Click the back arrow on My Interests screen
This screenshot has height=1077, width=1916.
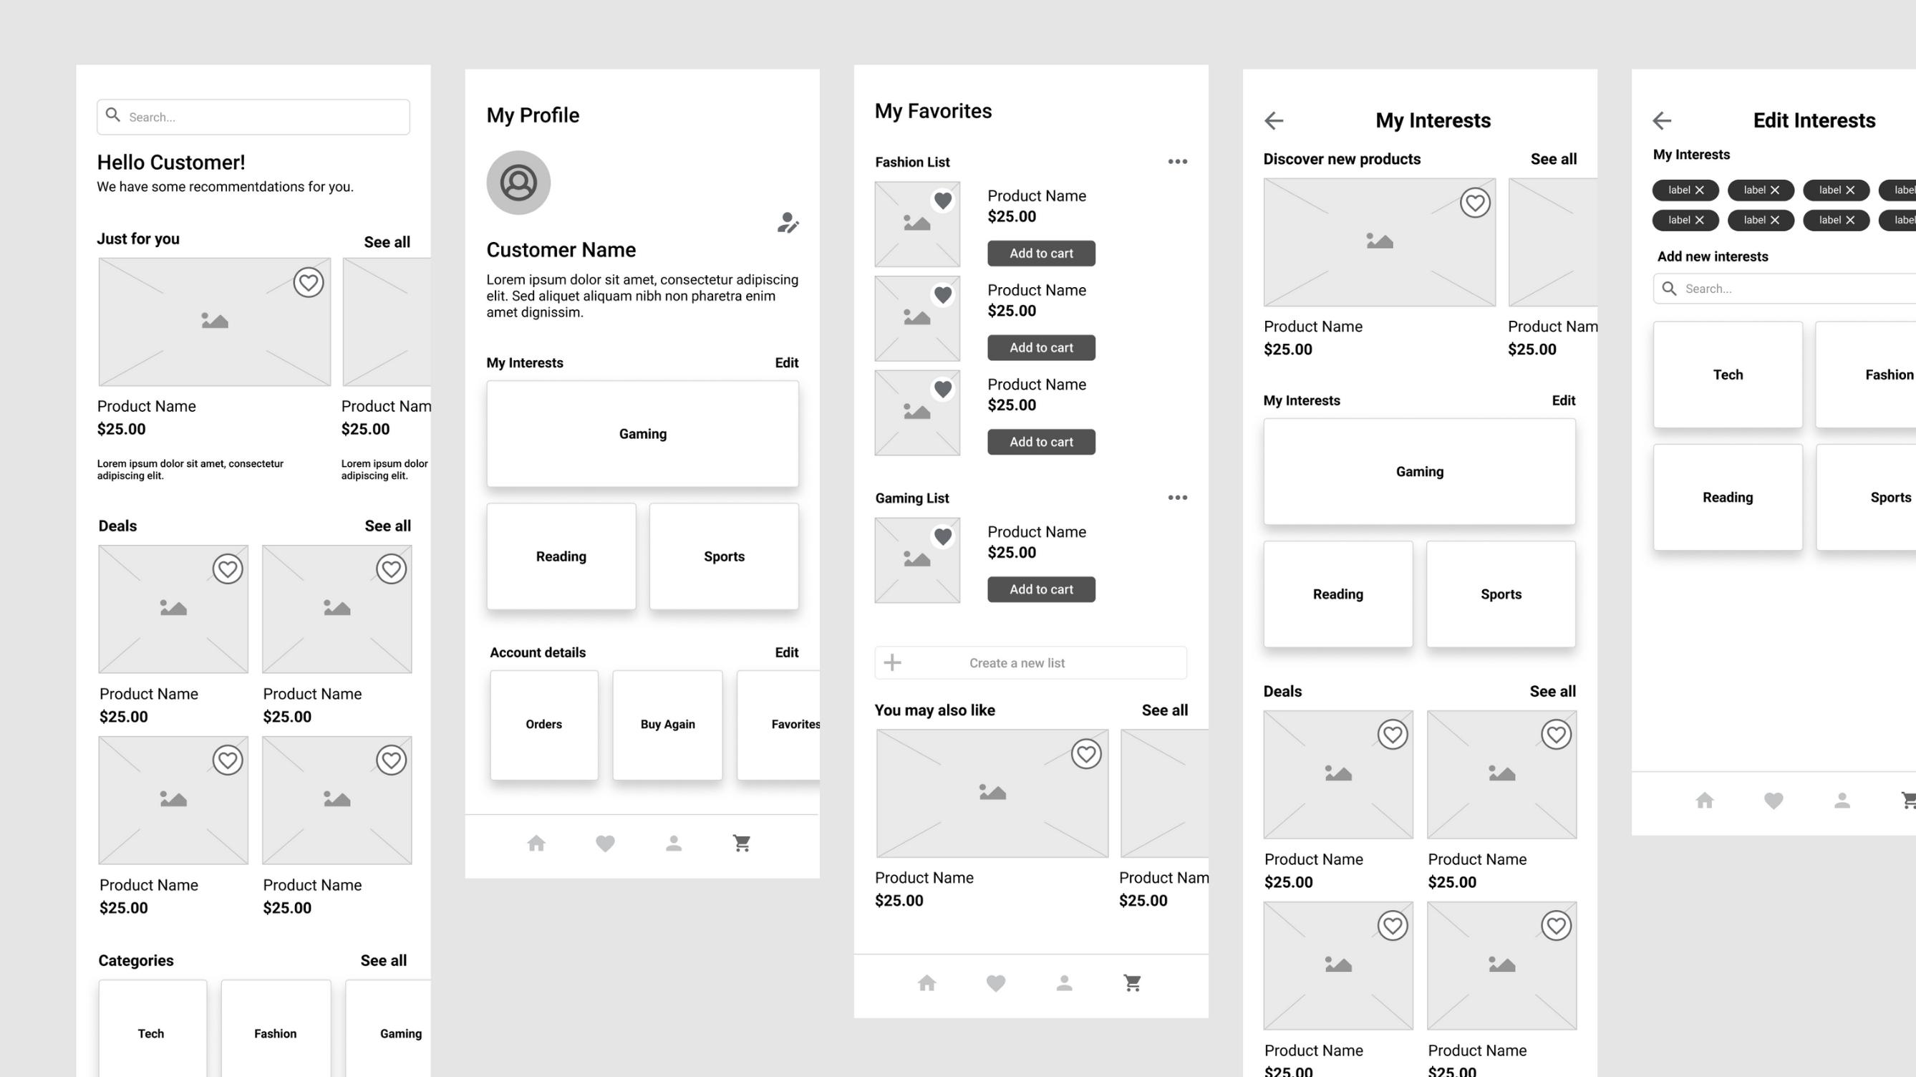click(1274, 120)
